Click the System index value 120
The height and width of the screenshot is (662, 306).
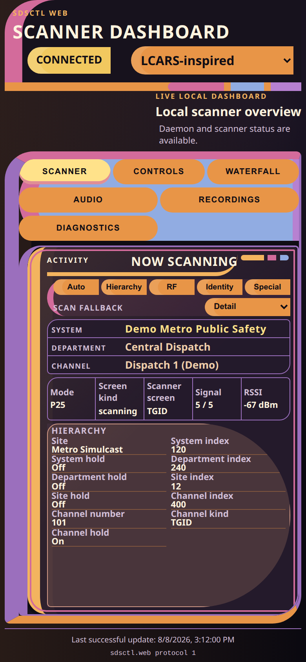point(178,449)
